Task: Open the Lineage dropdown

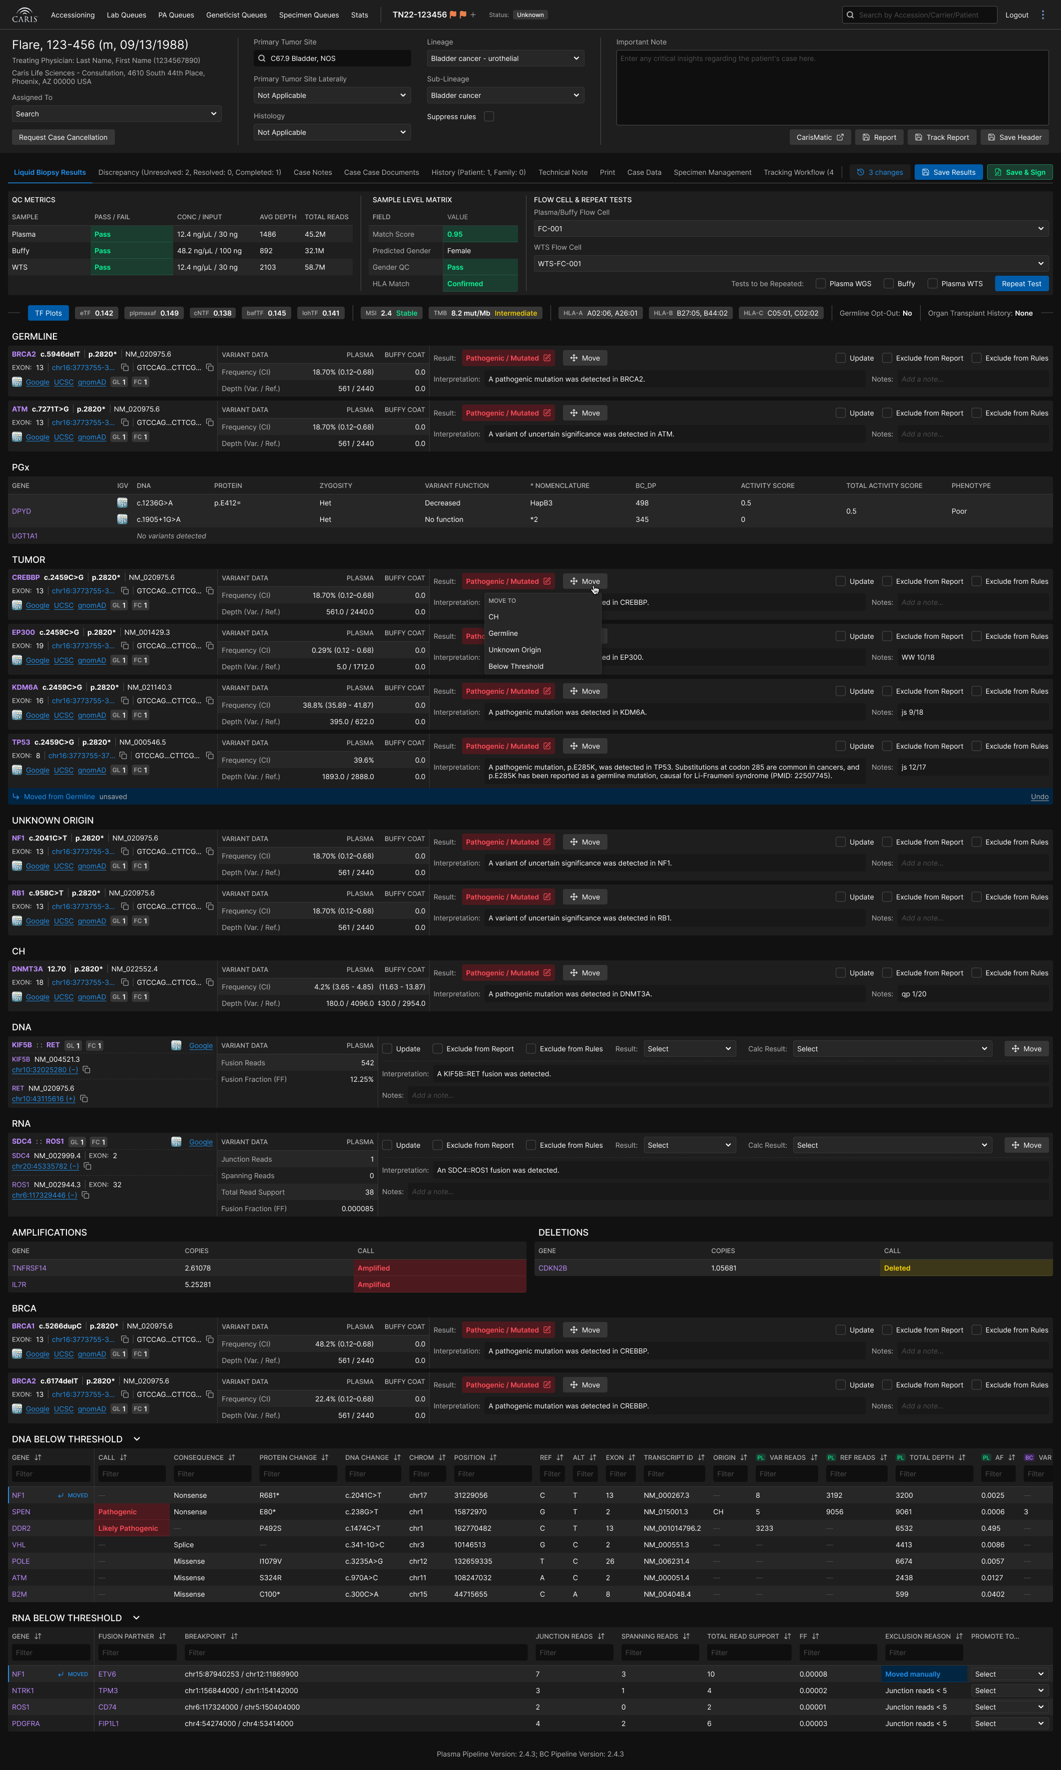Action: point(506,58)
